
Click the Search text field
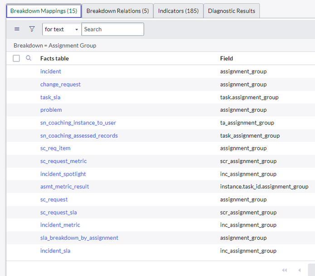coord(112,29)
